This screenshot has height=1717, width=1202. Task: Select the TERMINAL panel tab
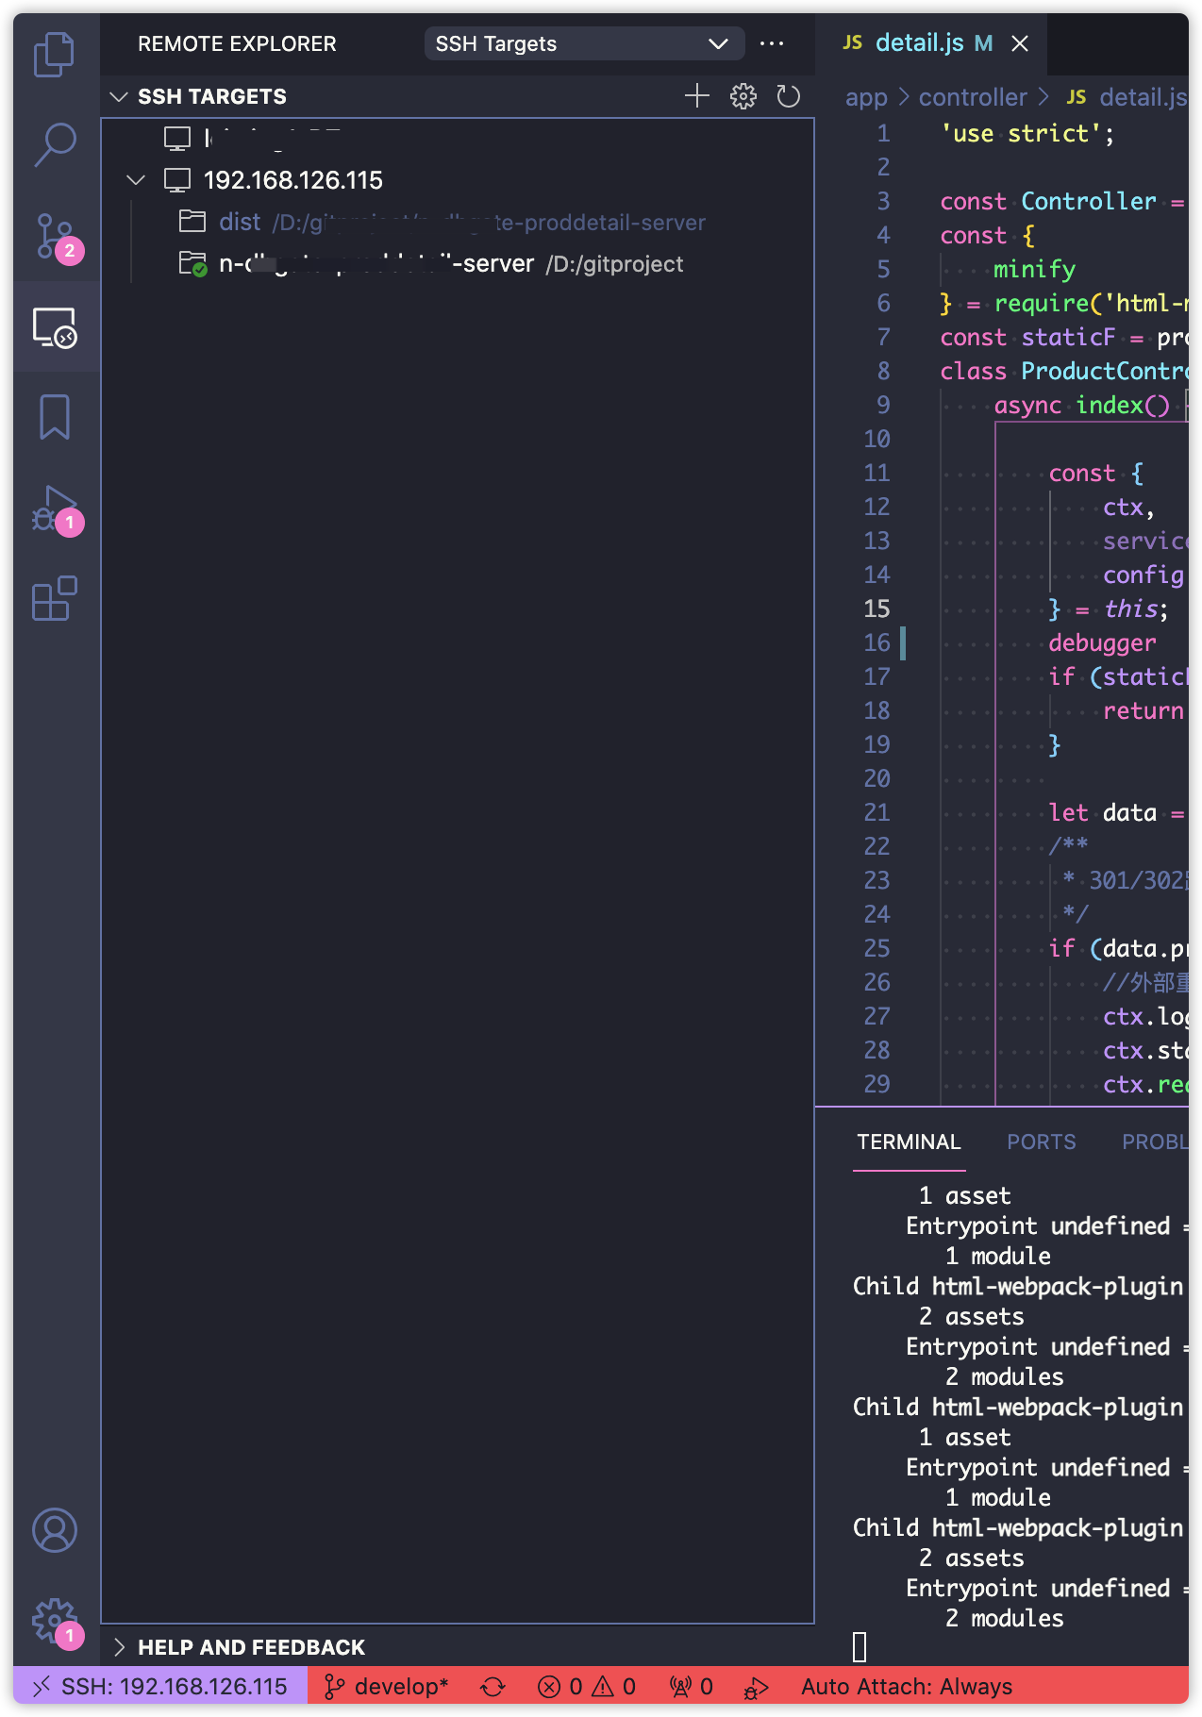[x=909, y=1142]
